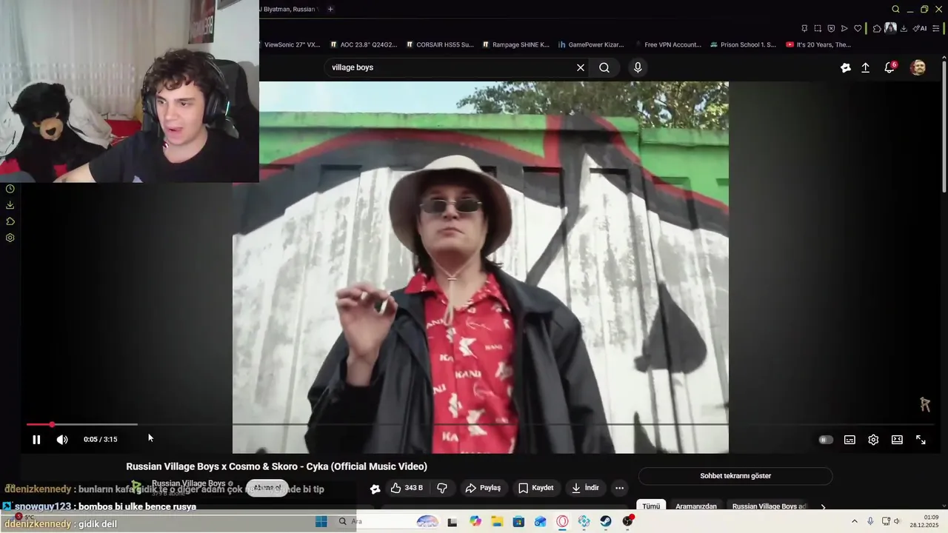Open sidebar extensions icon

10,221
